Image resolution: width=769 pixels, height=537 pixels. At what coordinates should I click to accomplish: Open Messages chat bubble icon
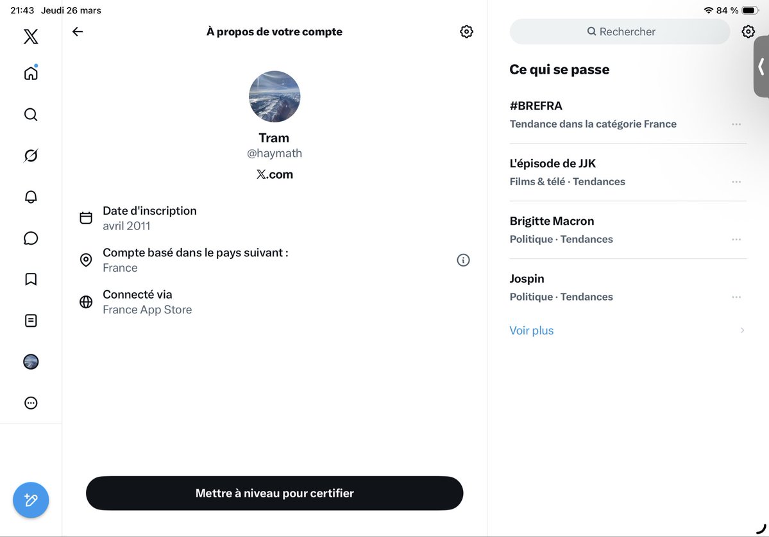[x=30, y=238]
